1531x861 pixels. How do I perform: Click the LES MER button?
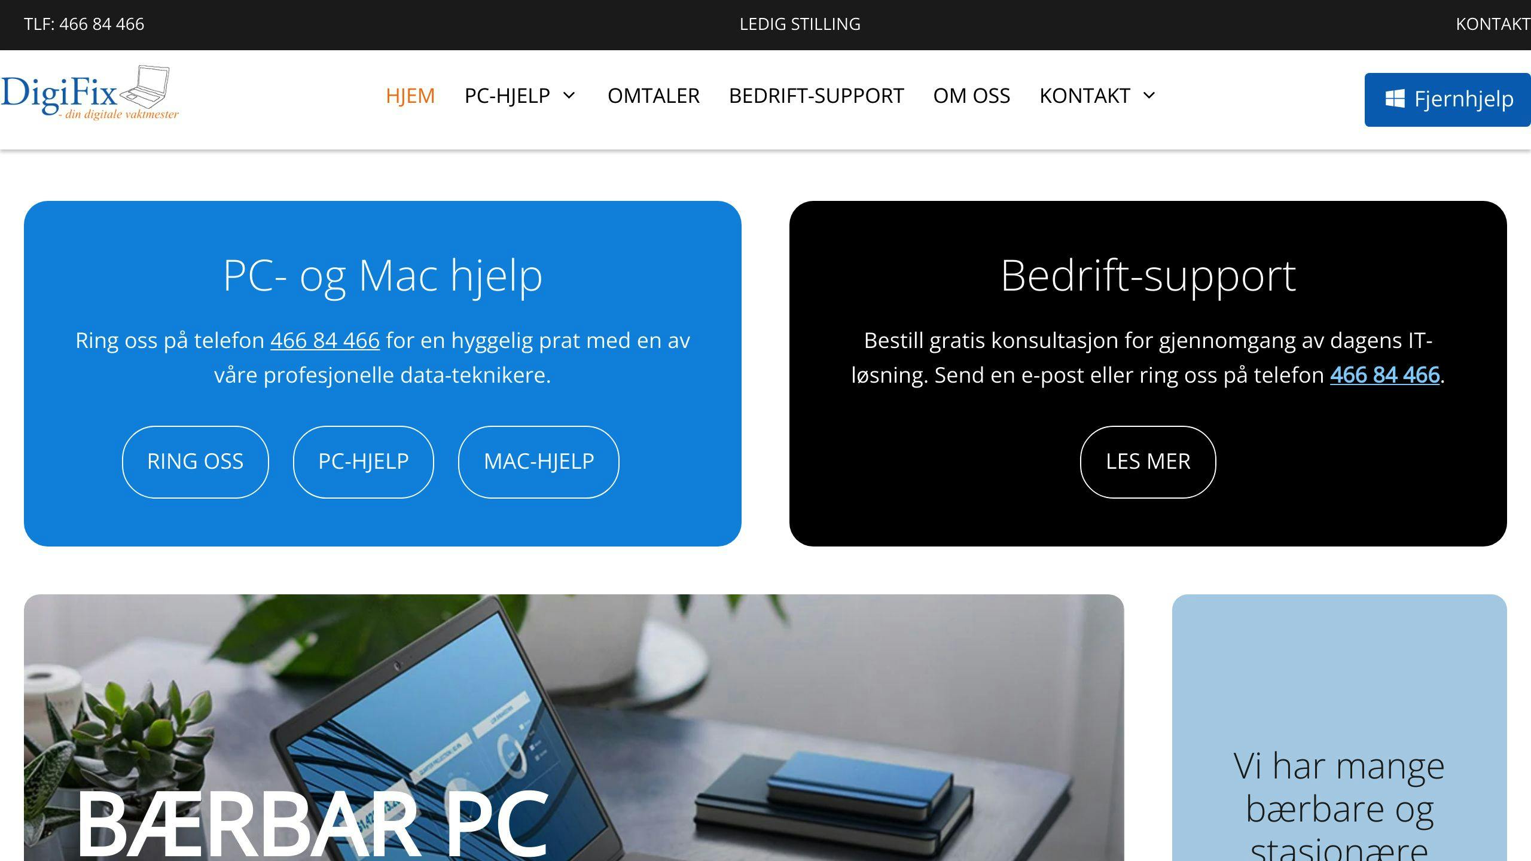click(1147, 460)
